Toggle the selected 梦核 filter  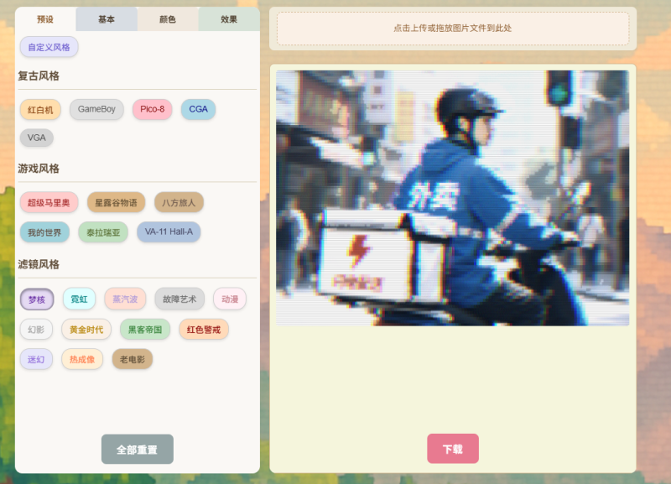coord(37,299)
